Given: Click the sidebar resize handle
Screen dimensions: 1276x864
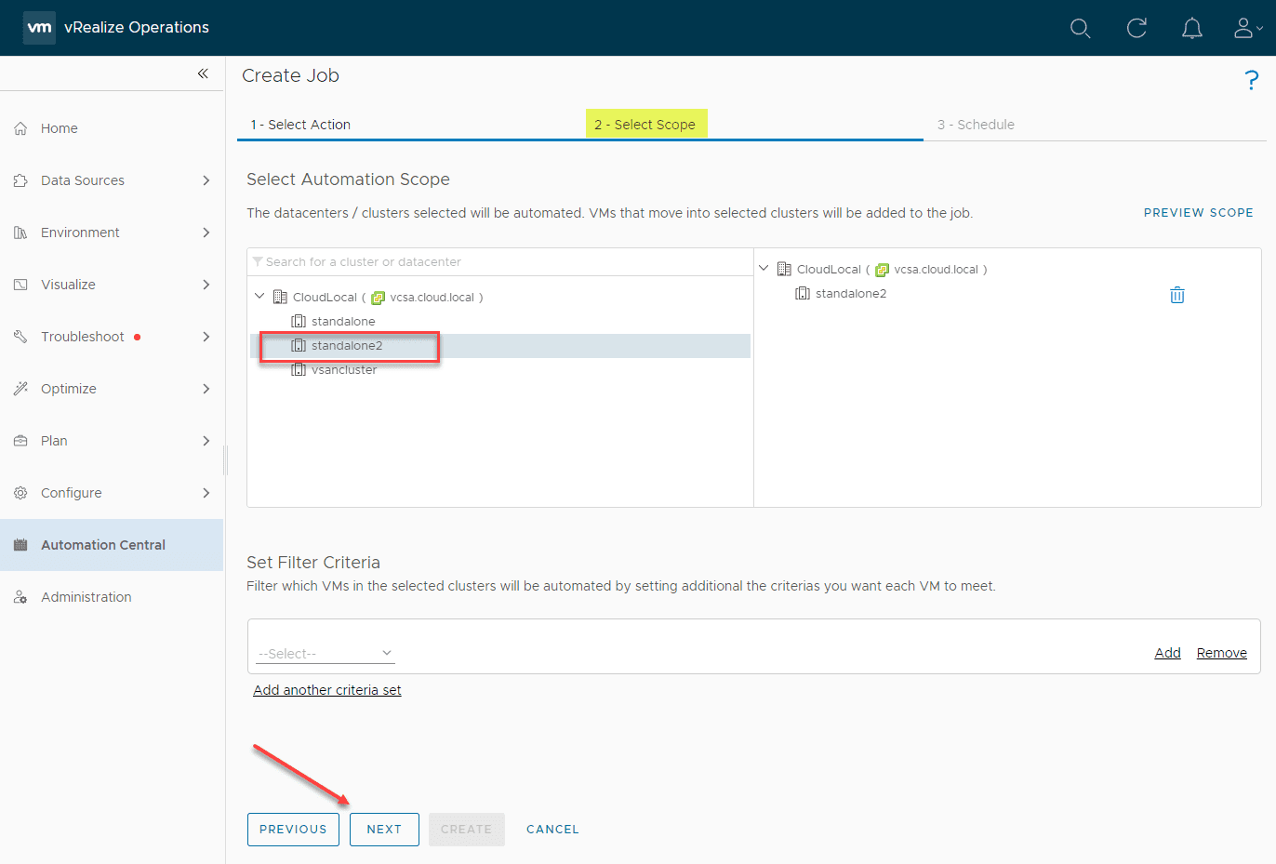Looking at the screenshot, I should pyautogui.click(x=225, y=459).
